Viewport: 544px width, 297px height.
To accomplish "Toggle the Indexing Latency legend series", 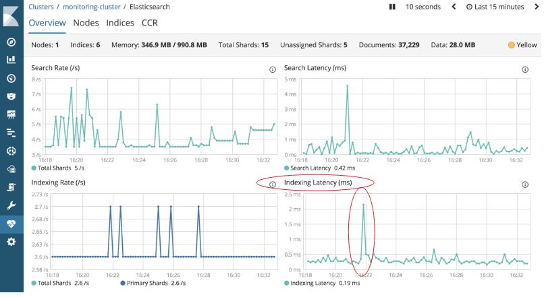I will coord(322,283).
